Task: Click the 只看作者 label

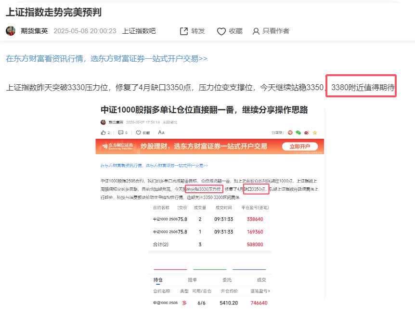Action: [276, 31]
